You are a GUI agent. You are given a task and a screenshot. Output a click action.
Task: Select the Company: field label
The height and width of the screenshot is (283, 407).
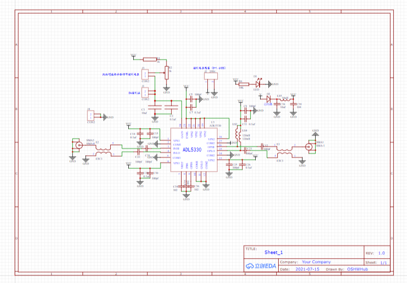tap(289, 262)
